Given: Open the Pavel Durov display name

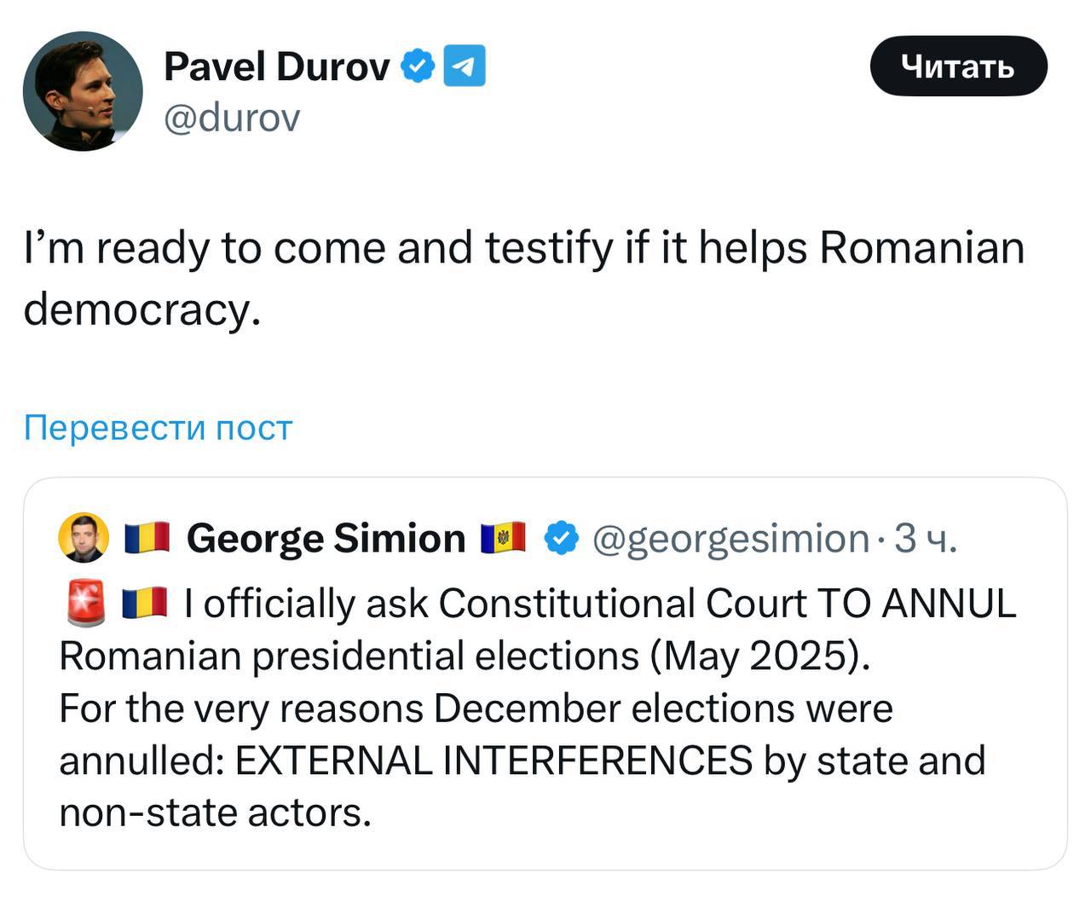Looking at the screenshot, I should pos(276,66).
